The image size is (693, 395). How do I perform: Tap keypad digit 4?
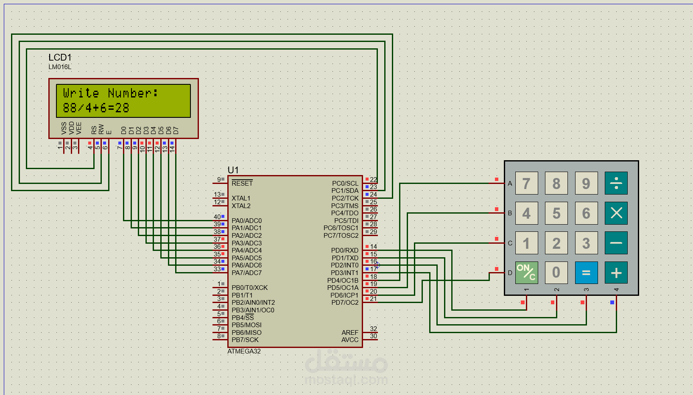click(526, 213)
